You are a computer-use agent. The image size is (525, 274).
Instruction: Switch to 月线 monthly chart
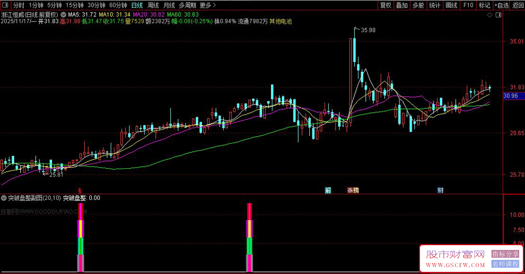point(169,5)
